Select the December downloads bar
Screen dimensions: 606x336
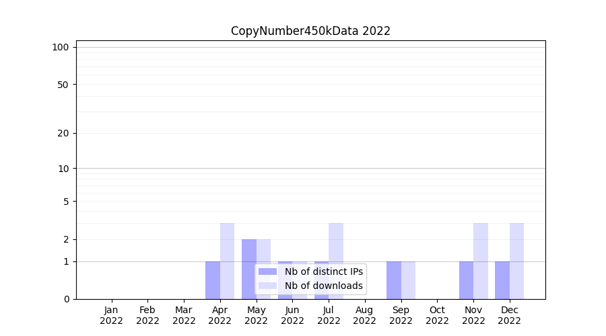[516, 261]
